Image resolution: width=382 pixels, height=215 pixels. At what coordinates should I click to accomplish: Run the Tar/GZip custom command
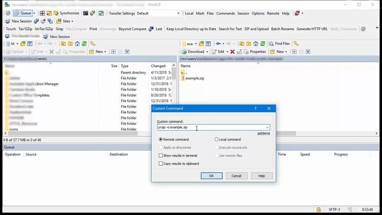(25, 29)
